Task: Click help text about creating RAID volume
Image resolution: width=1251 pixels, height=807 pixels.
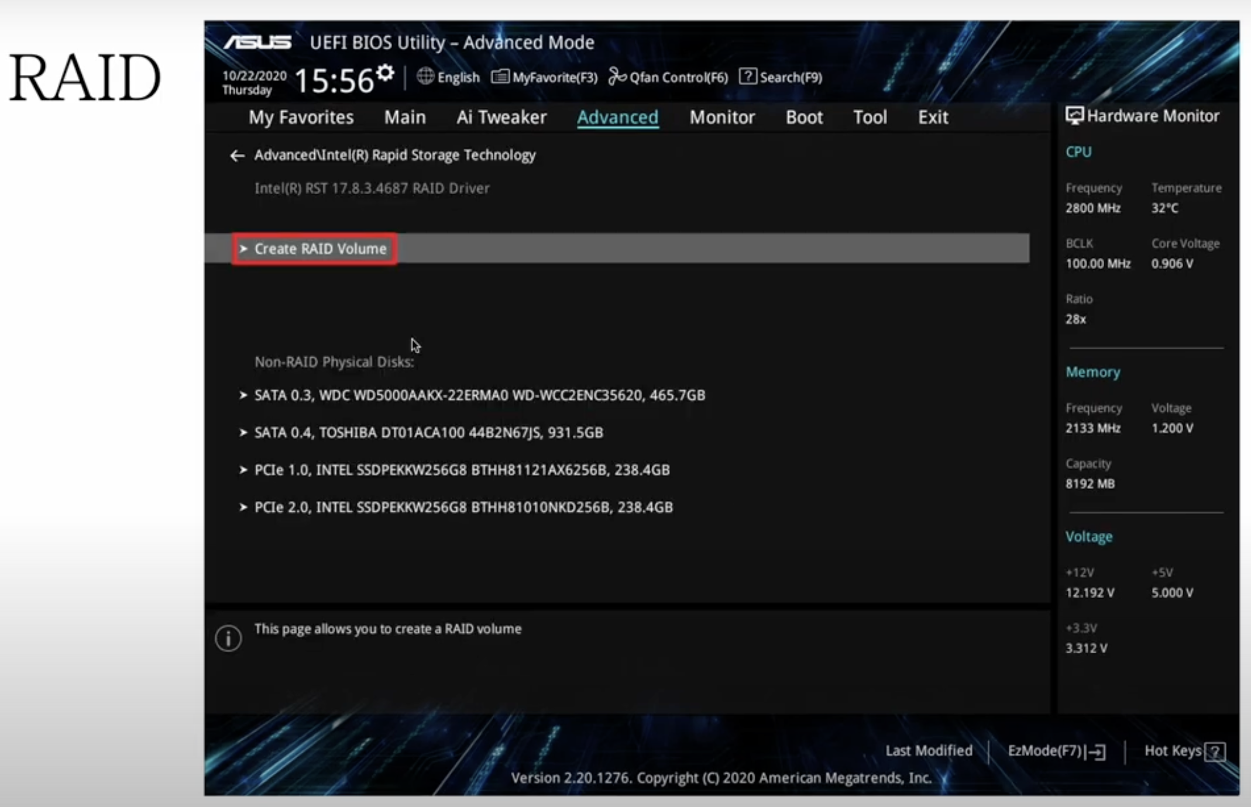Action: pos(387,629)
